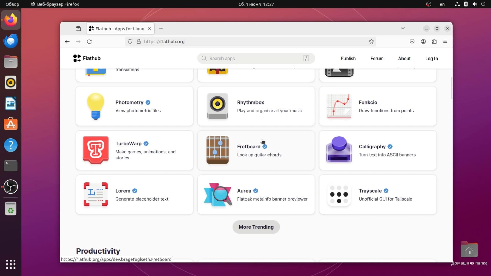491x276 pixels.
Task: Open the Home folder desktop icon
Action: (x=469, y=254)
